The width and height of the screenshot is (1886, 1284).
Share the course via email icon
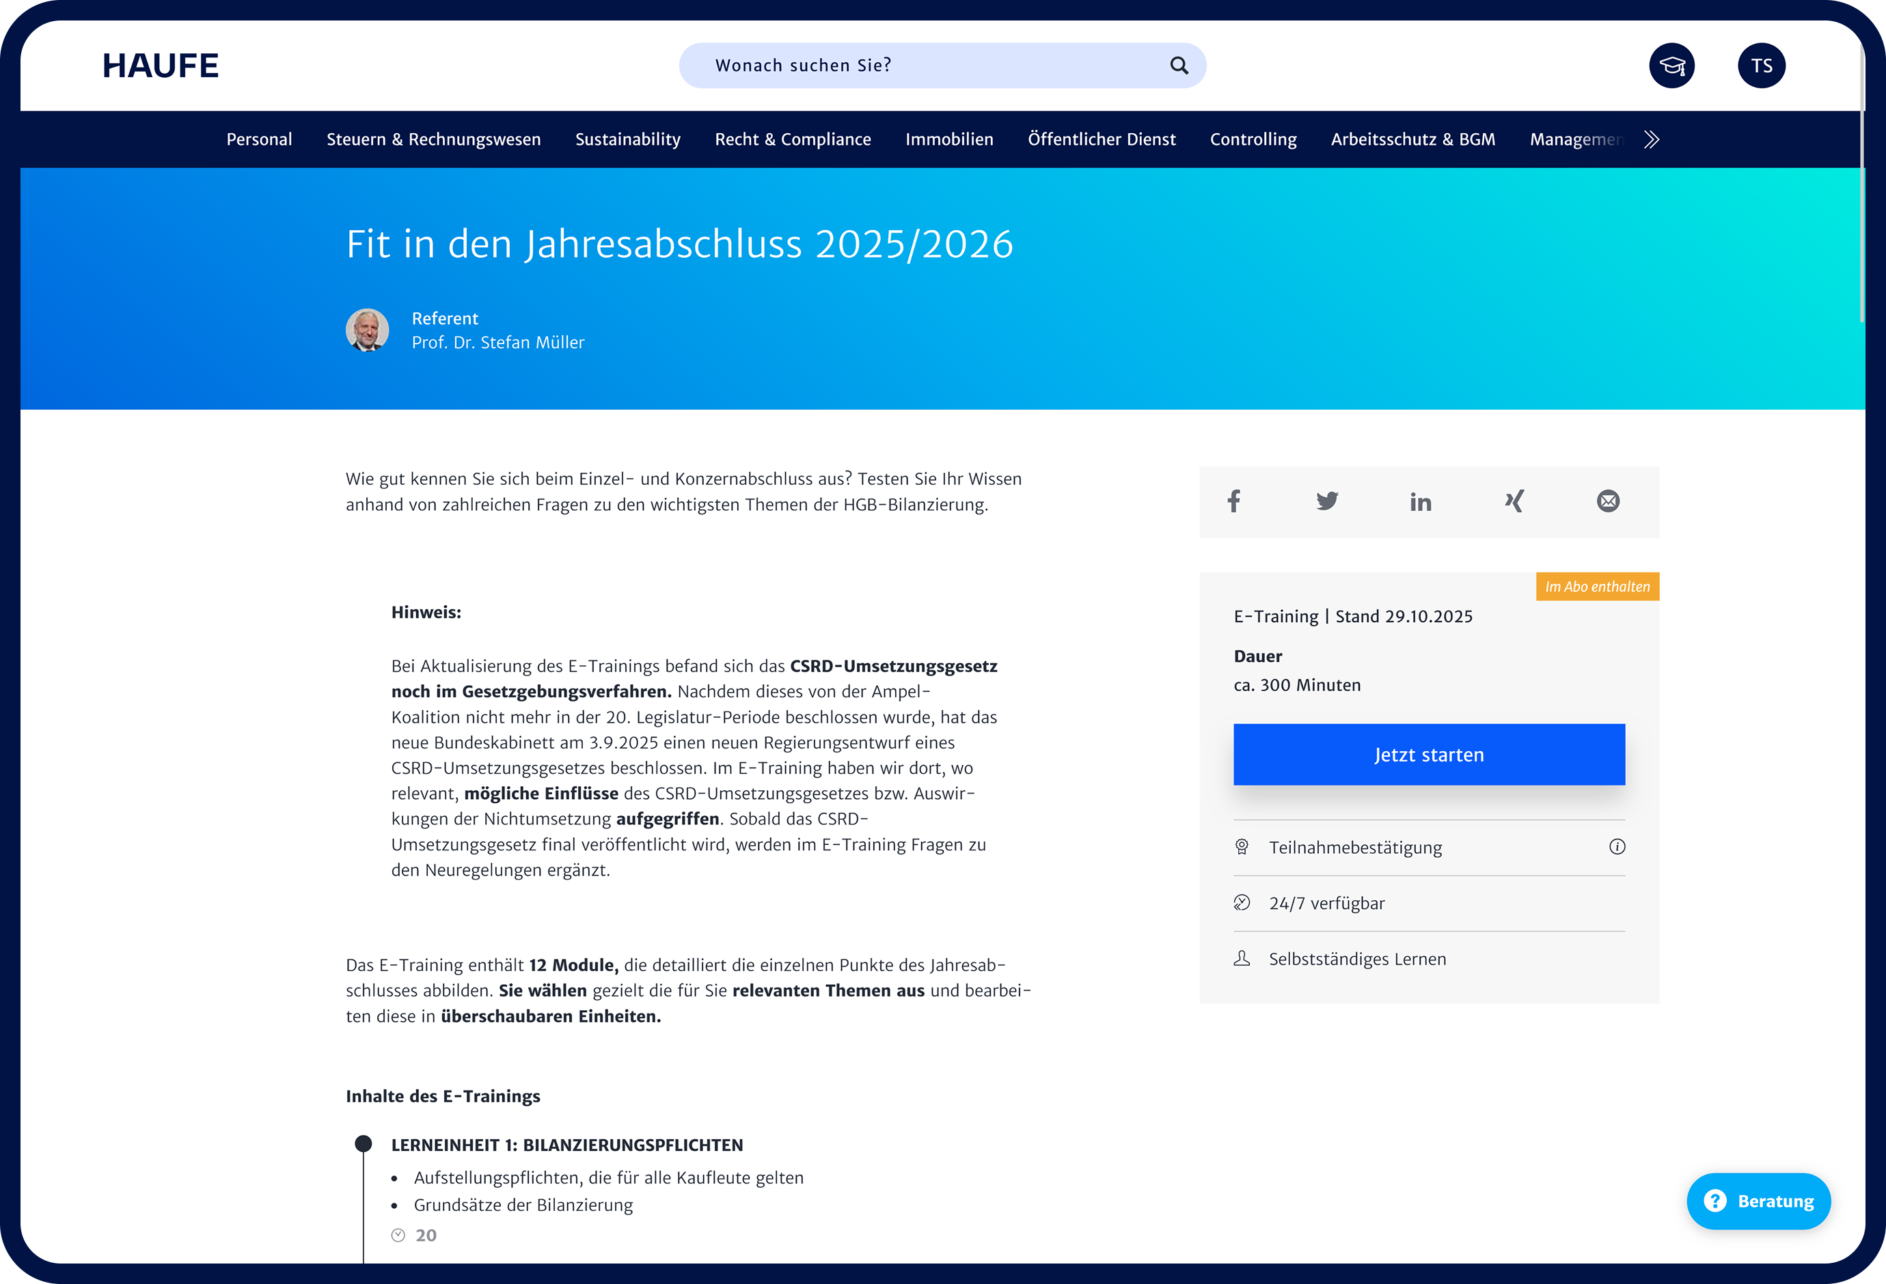point(1608,501)
